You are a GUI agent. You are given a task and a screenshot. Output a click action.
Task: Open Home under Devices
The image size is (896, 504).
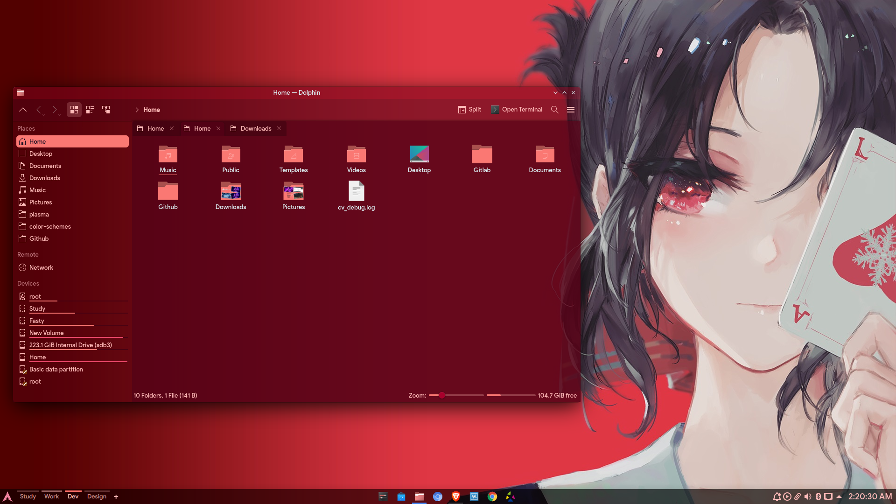click(x=72, y=357)
